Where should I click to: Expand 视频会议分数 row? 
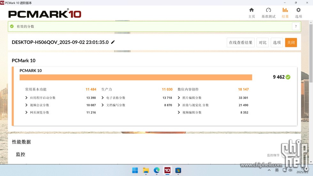(x=27, y=105)
